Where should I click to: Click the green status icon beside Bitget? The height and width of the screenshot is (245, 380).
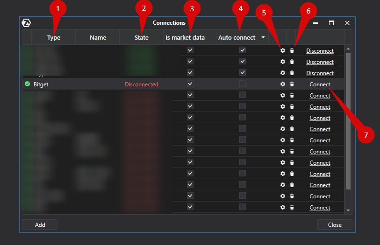[x=27, y=84]
